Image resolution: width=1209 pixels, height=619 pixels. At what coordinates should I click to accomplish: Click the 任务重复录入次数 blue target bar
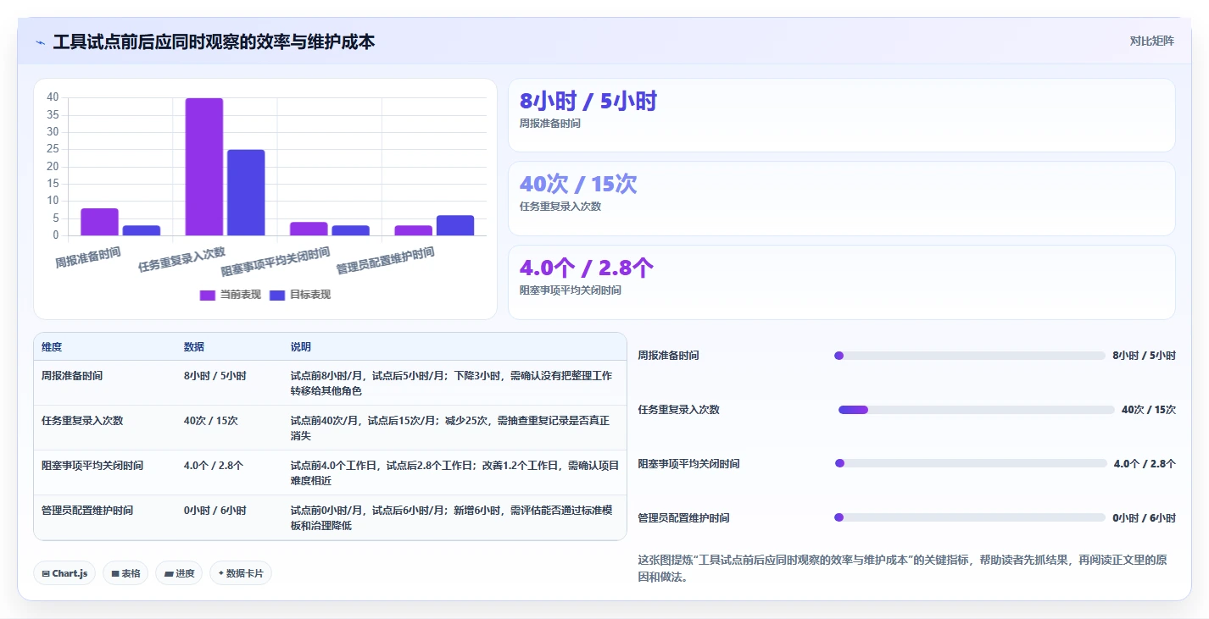coord(246,192)
